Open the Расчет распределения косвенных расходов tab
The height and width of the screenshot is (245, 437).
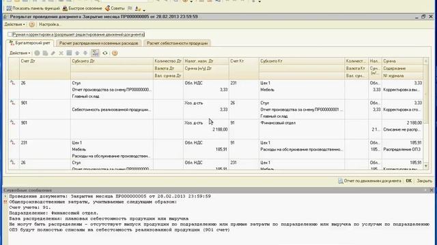pyautogui.click(x=98, y=44)
